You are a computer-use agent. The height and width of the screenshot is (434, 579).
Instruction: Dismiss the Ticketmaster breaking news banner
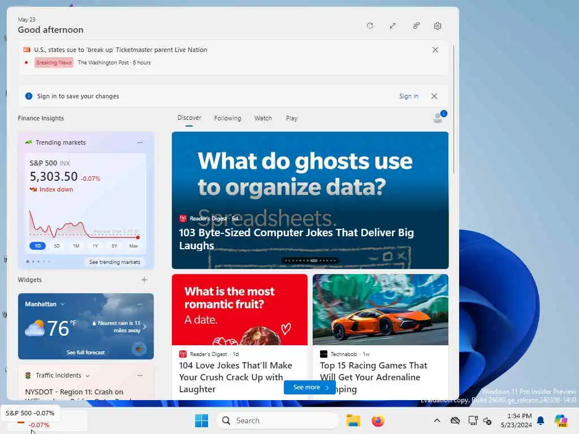[x=435, y=50]
